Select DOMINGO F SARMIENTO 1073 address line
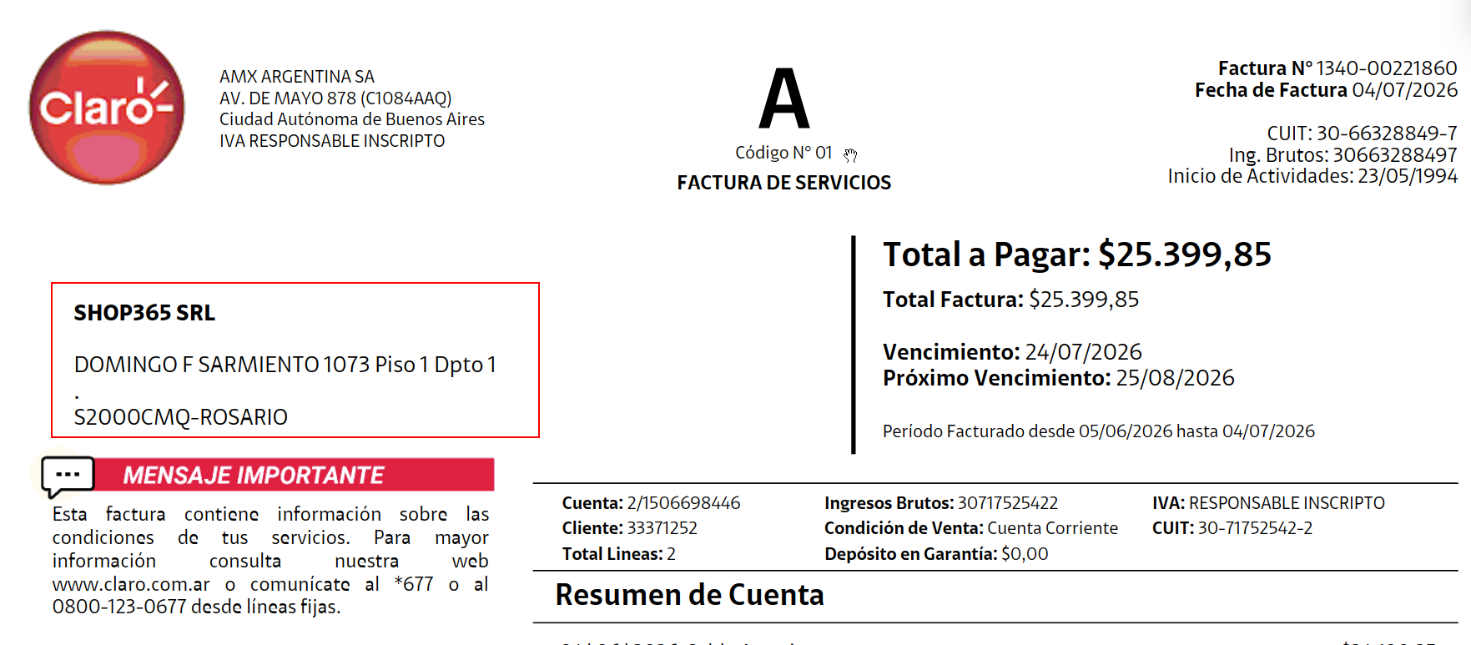This screenshot has width=1471, height=645. click(285, 365)
